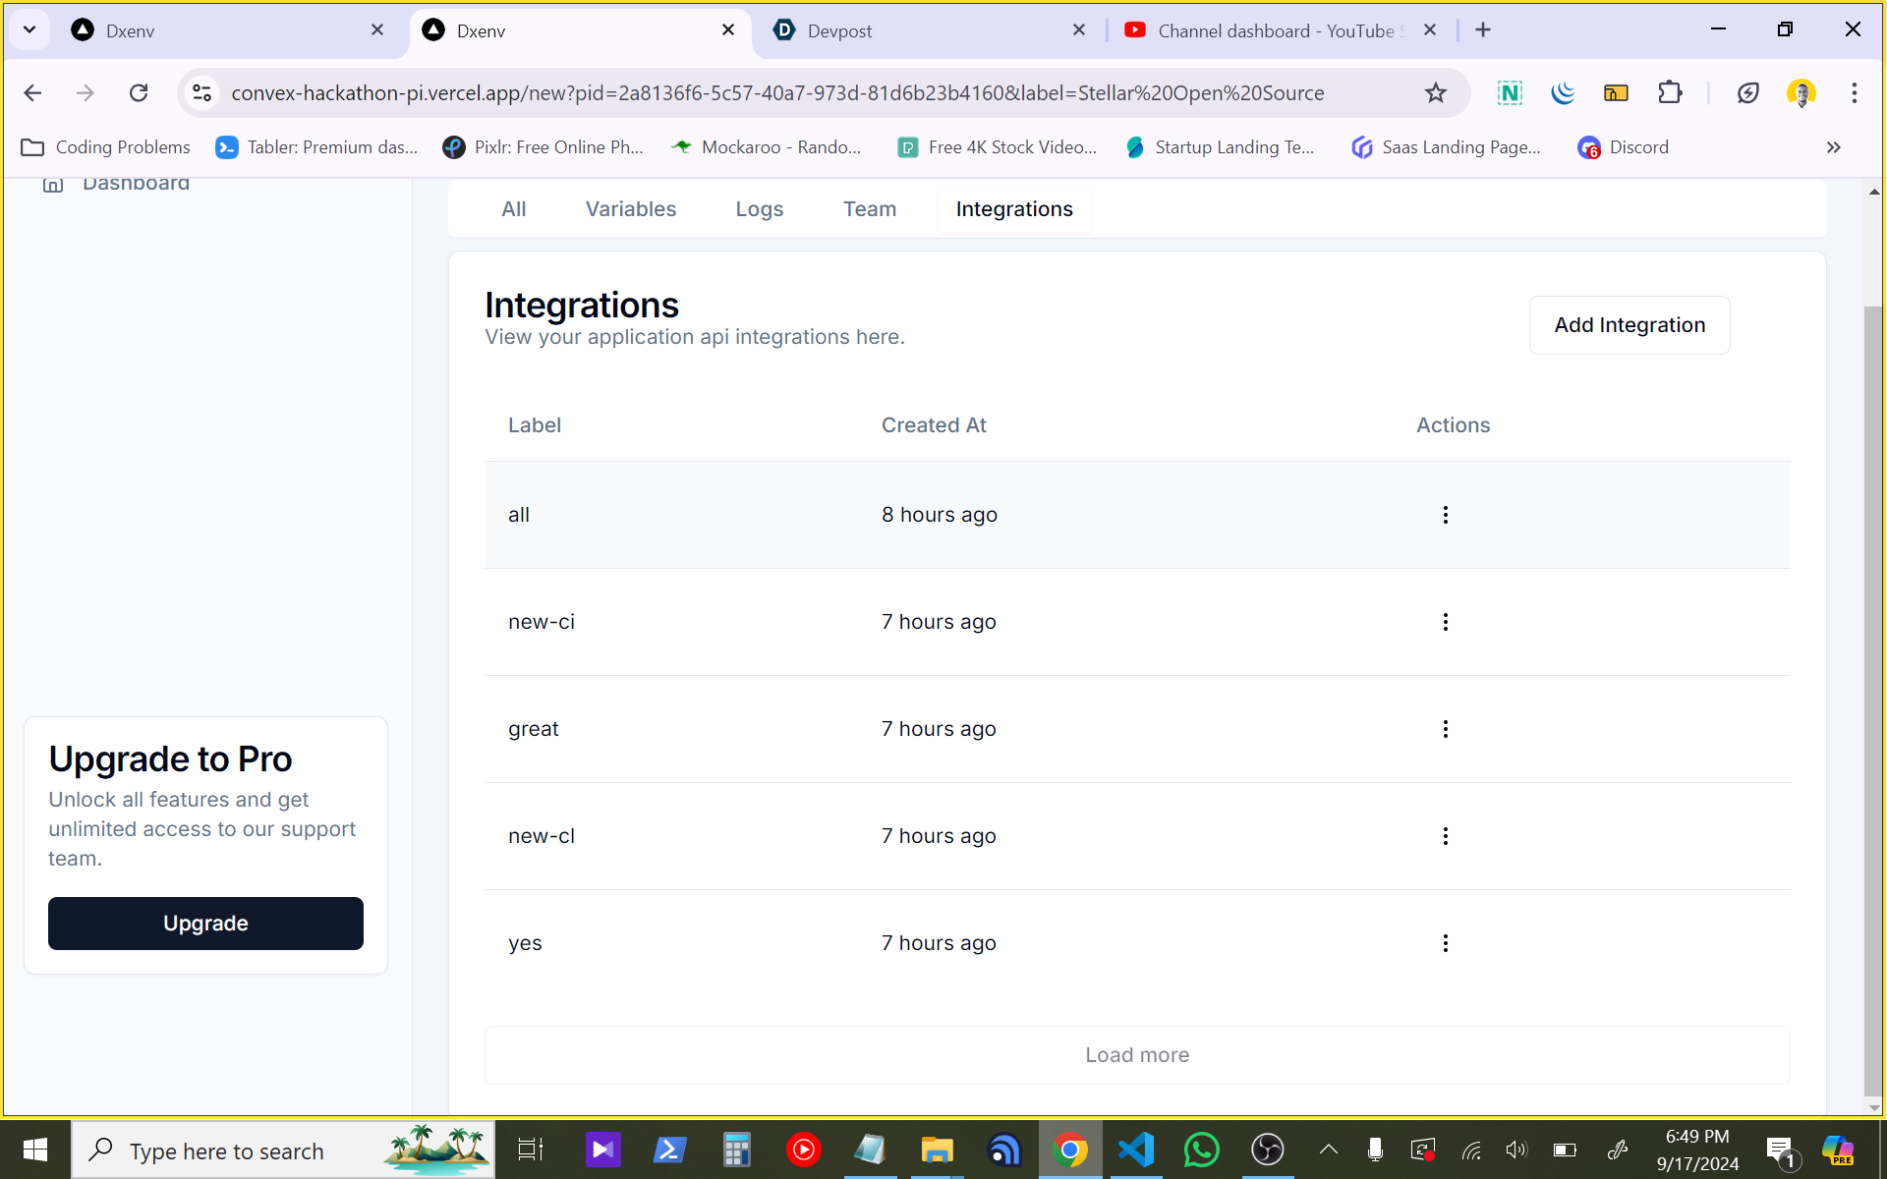Screen dimensions: 1887x1179
Task: Expand the tab search dropdown
Action: [29, 29]
